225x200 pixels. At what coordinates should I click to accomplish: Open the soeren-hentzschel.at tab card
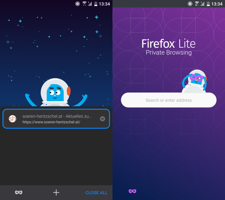tap(56, 119)
